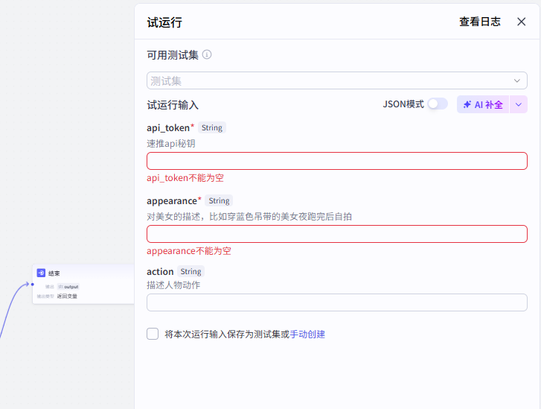This screenshot has height=409, width=541.
Task: Click the info icon beside 可用测试集
Action: (207, 54)
